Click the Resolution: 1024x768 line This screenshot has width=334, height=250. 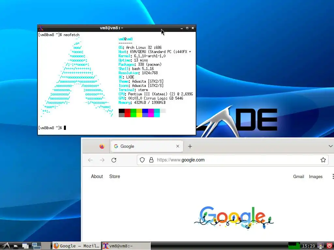coord(138,73)
